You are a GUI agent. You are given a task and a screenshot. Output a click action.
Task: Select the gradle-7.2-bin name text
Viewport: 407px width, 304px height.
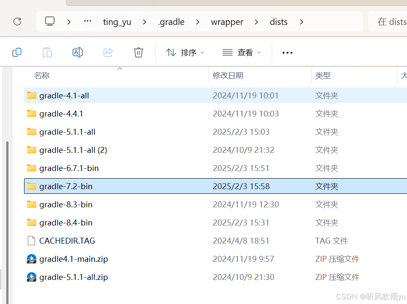(66, 186)
